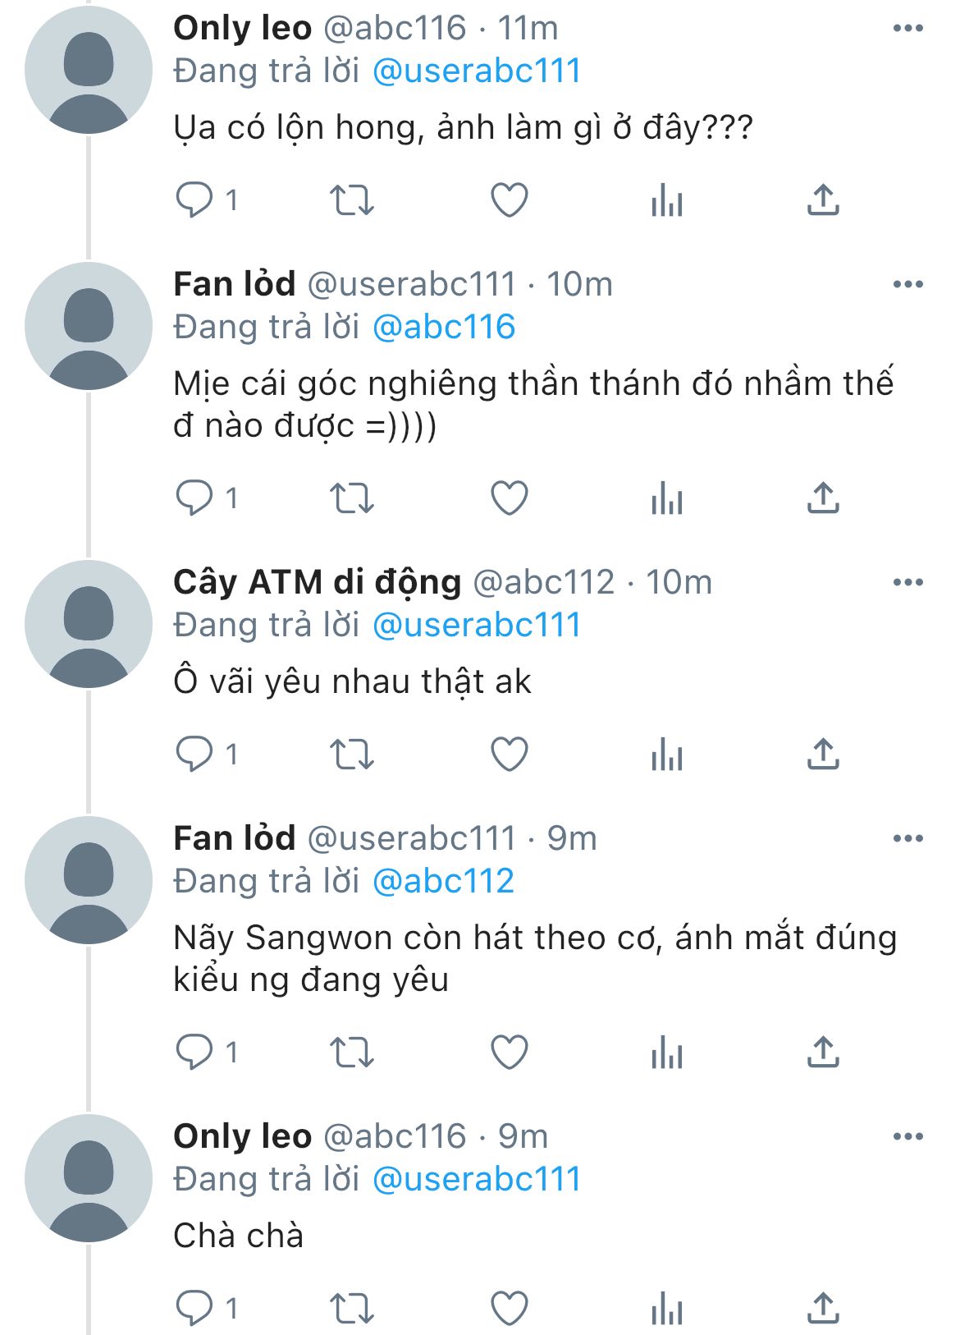Open Cây ATM di động profile name
This screenshot has height=1335, width=960.
point(317,582)
